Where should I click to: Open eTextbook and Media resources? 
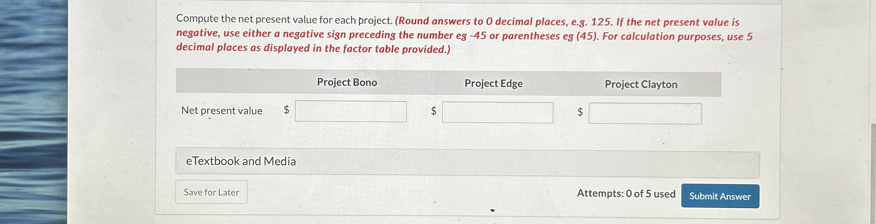[x=241, y=162]
